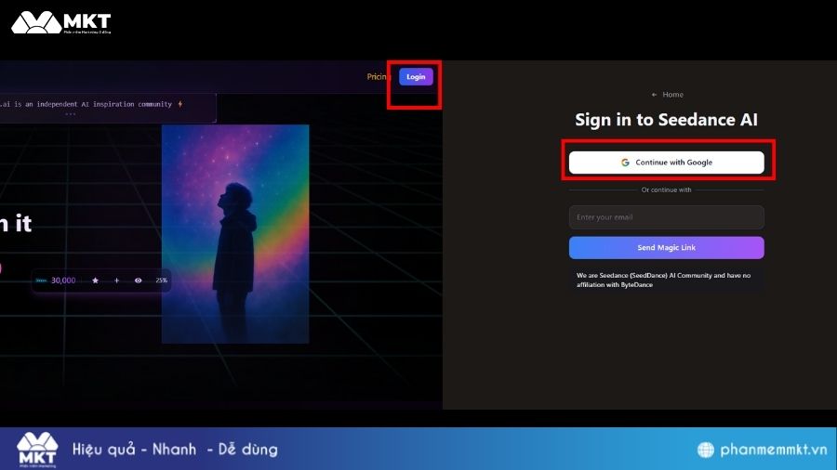Click the Sign in to Seedance AI heading
The image size is (837, 470).
coord(666,120)
